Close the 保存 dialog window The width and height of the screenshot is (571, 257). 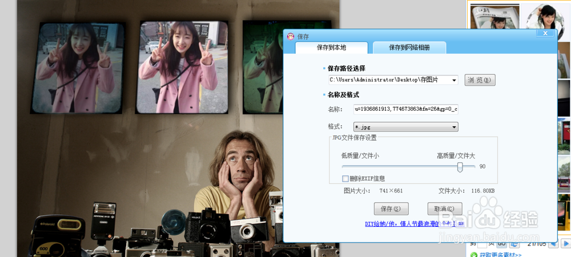coord(545,33)
